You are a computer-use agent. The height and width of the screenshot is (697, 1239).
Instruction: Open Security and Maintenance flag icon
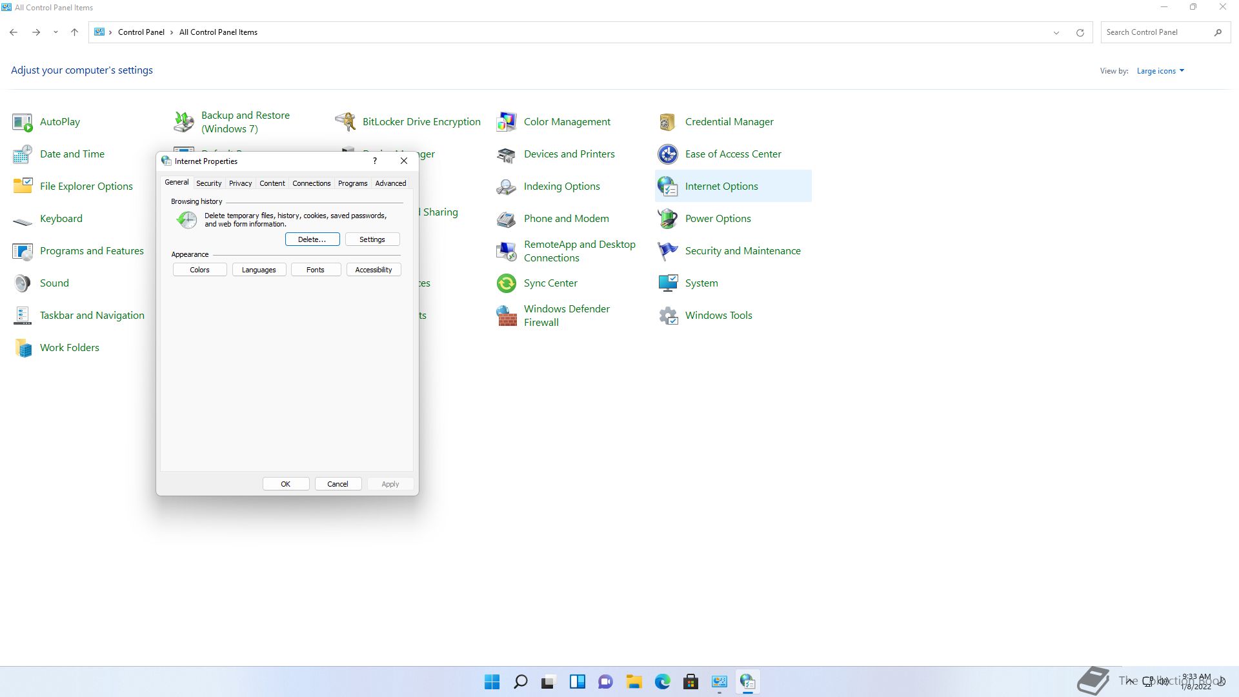[x=668, y=251]
